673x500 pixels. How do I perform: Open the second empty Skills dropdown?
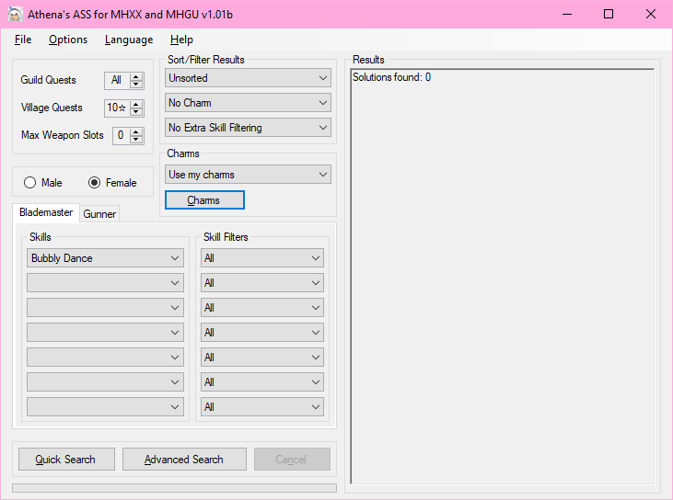pyautogui.click(x=105, y=283)
